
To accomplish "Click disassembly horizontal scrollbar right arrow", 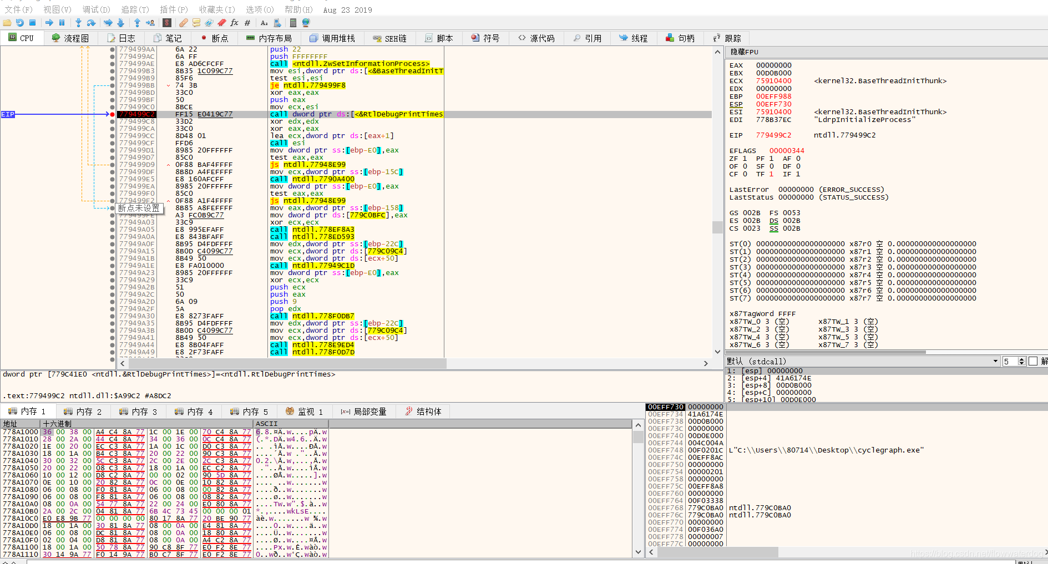I will (706, 363).
